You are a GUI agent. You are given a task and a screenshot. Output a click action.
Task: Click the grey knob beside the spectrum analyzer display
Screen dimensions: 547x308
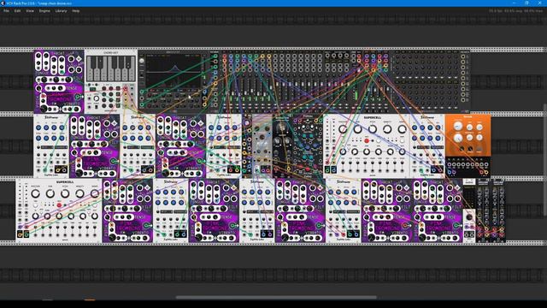pos(142,61)
